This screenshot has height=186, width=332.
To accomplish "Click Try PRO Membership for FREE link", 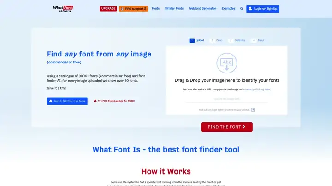I will (x=114, y=101).
